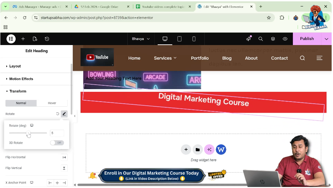Open the Finder search icon in top bar
The image size is (333, 188).
(261, 39)
